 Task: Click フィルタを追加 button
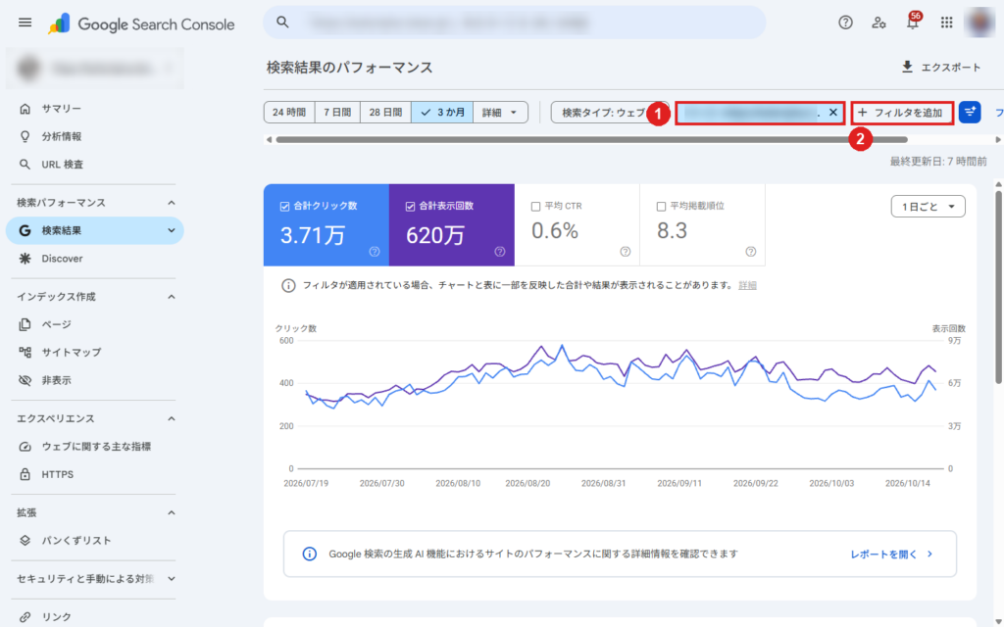click(902, 113)
